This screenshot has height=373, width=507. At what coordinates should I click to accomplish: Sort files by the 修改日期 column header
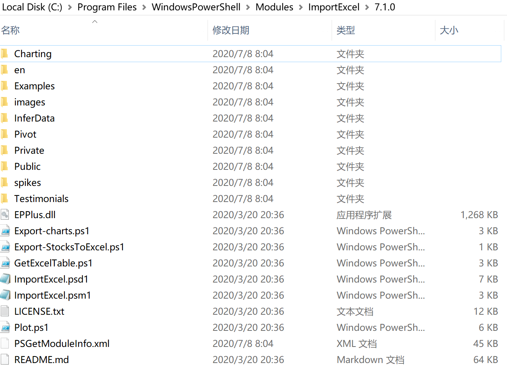point(231,30)
